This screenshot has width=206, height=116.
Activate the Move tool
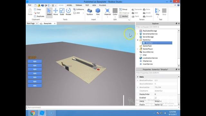pyautogui.click(x=56, y=12)
